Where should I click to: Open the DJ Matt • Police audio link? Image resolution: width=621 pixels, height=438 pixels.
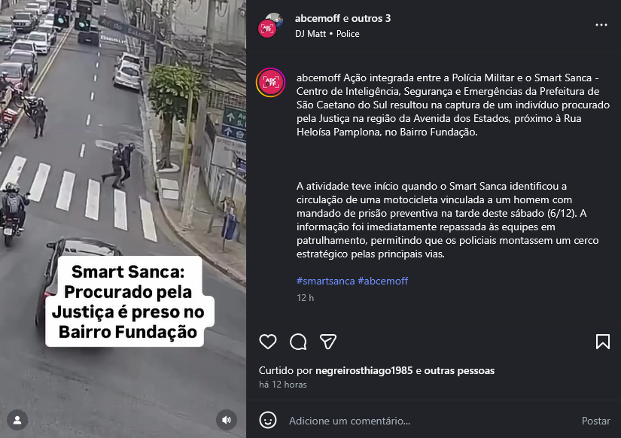[327, 34]
